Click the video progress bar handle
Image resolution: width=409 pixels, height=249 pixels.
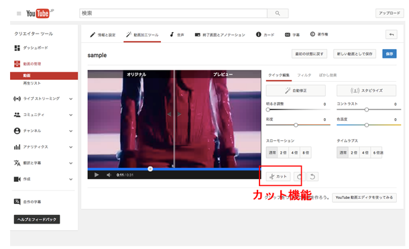[x=150, y=169]
